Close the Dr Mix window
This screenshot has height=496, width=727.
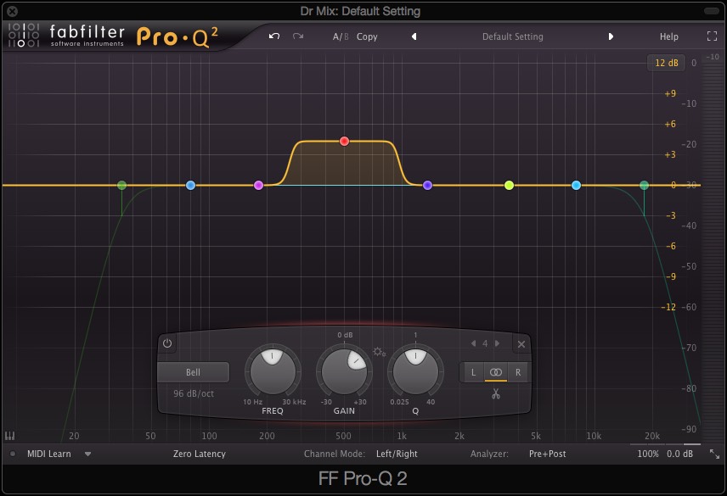(13, 12)
